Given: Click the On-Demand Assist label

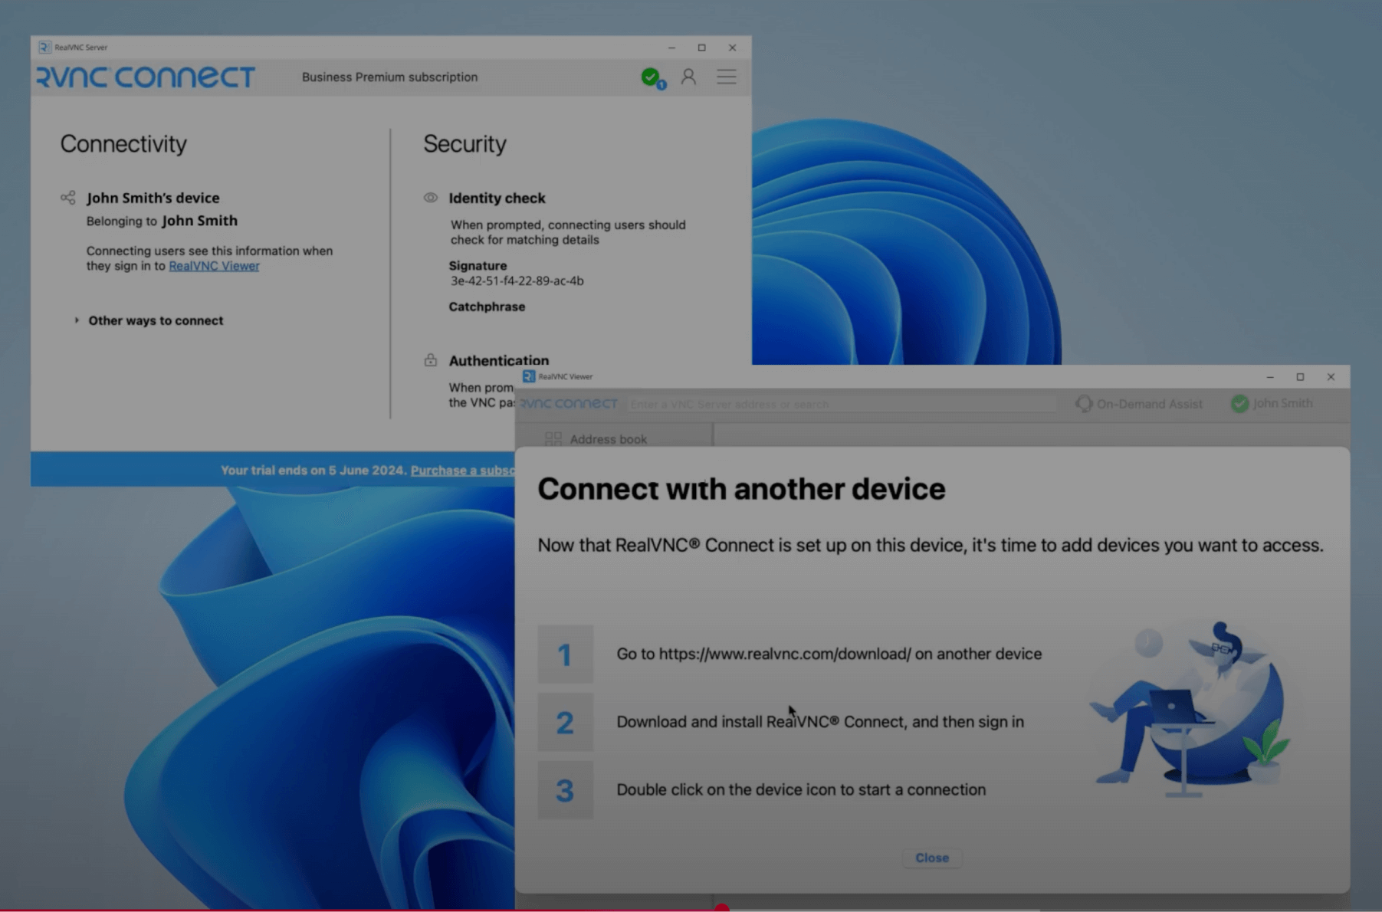Looking at the screenshot, I should click(x=1149, y=404).
